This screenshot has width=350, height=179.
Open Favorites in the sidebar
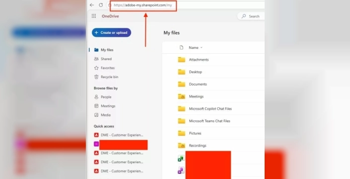(x=108, y=68)
